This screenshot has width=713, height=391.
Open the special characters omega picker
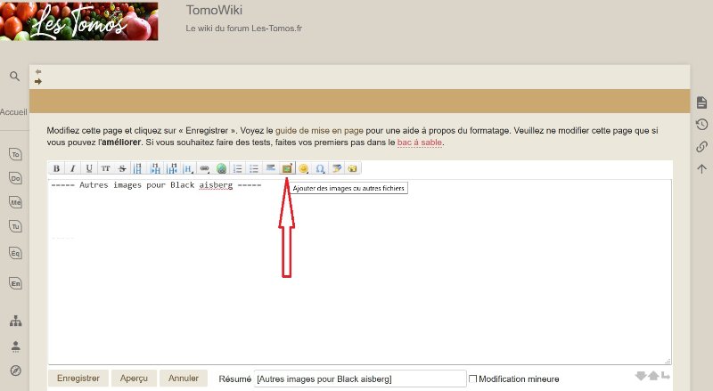click(x=320, y=168)
